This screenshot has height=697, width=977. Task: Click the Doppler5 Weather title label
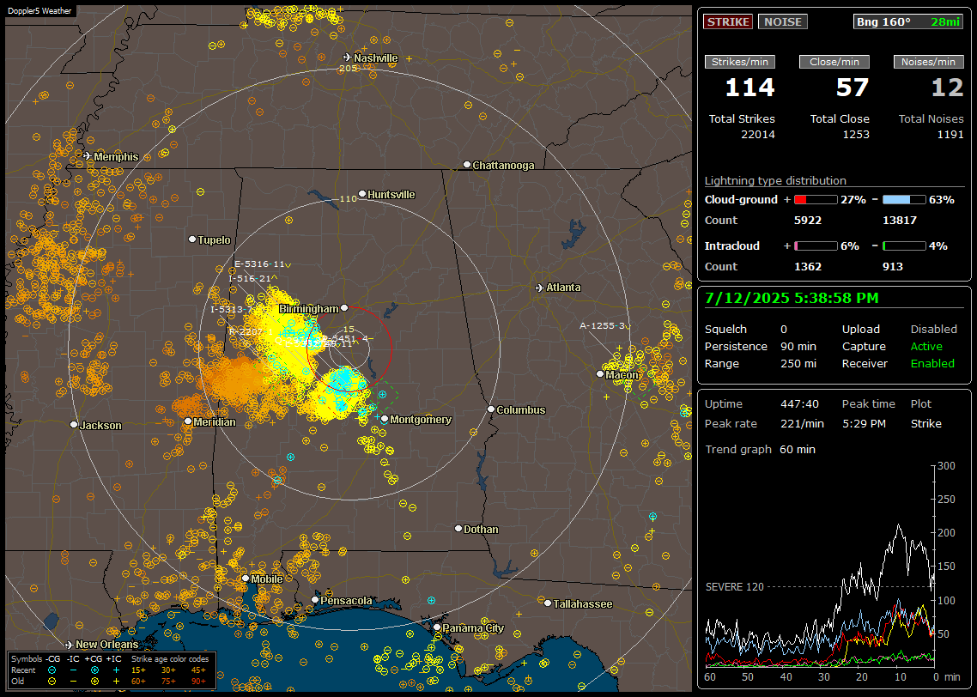tap(39, 10)
